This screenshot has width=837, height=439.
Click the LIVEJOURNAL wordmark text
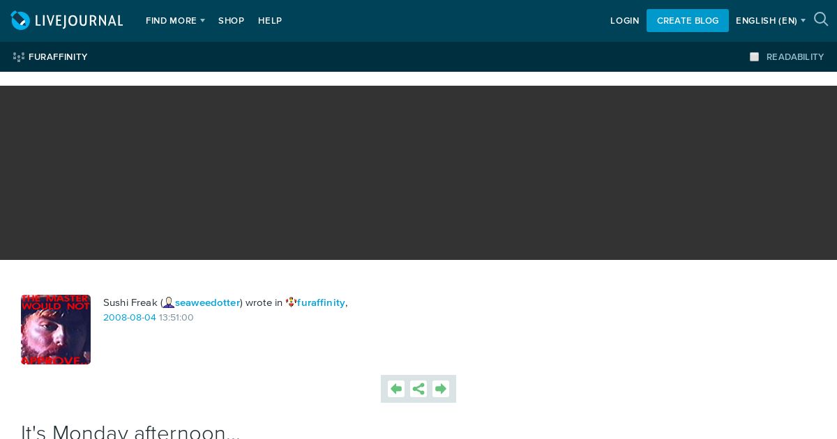coord(79,21)
